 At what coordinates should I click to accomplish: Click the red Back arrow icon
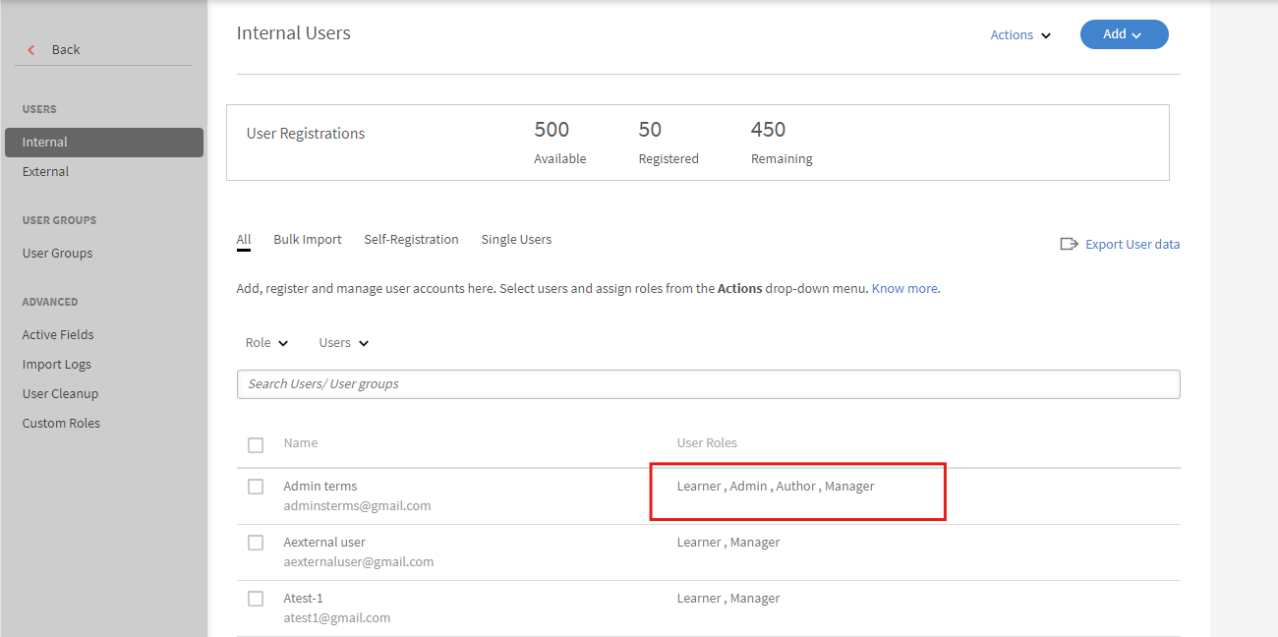(x=31, y=50)
